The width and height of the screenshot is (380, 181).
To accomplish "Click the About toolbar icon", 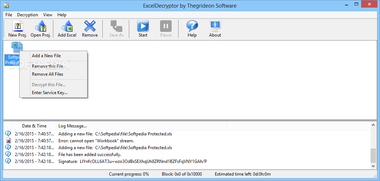I will click(215, 26).
